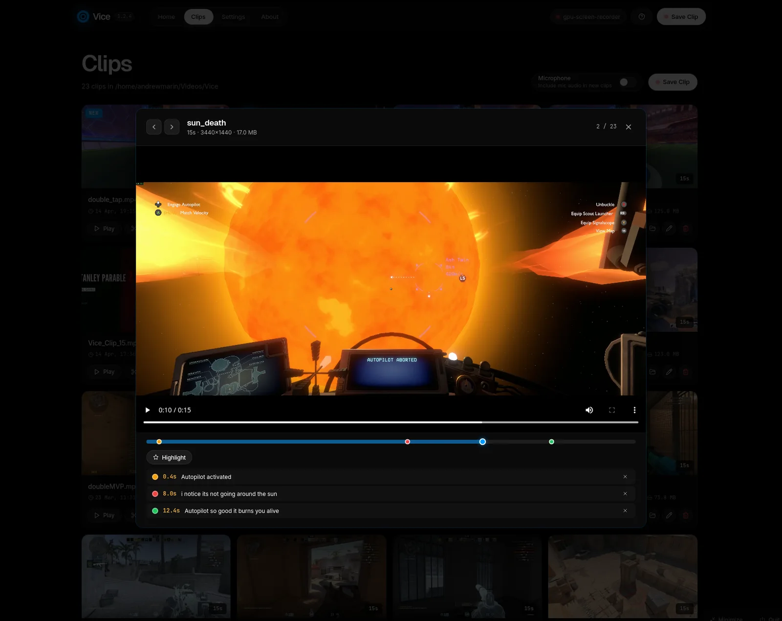Open the About tab
782x621 pixels.
point(270,17)
